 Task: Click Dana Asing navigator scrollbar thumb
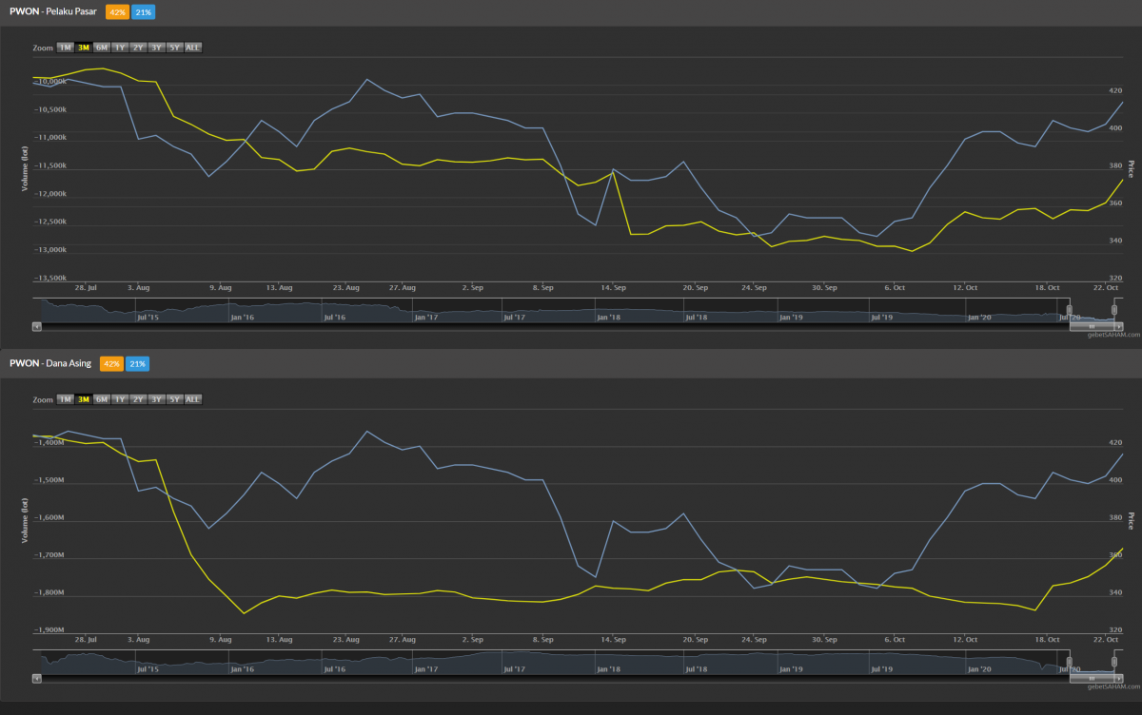pos(1091,678)
